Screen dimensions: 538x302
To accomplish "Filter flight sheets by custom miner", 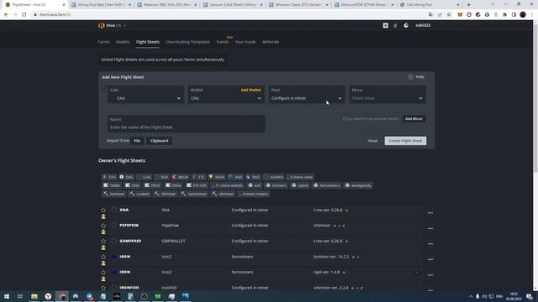I will (x=140, y=194).
